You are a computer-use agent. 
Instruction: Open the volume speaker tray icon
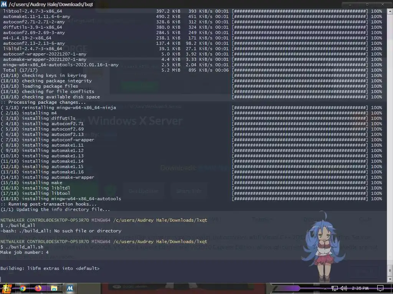[343, 289]
